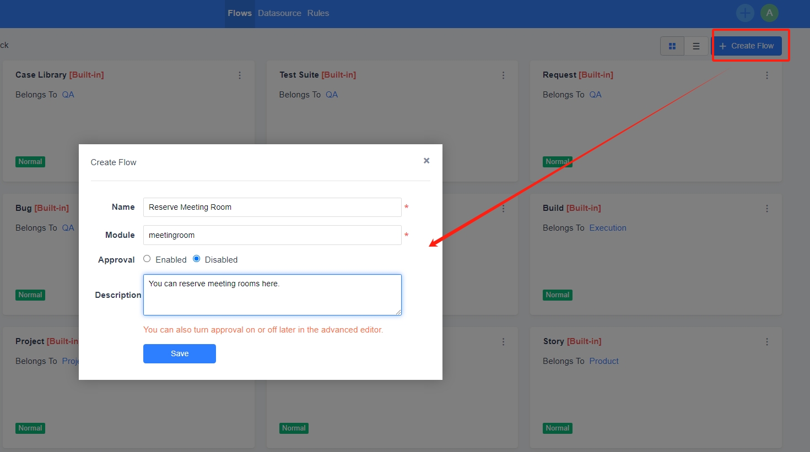Open Build card three-dot menu

click(x=766, y=209)
